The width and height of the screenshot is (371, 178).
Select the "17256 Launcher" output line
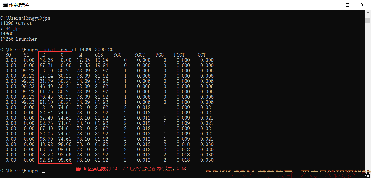(x=19, y=39)
